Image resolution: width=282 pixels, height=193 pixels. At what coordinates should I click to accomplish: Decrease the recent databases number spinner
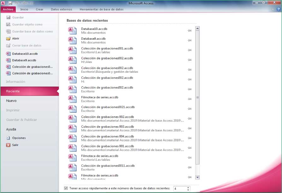[x=188, y=190]
